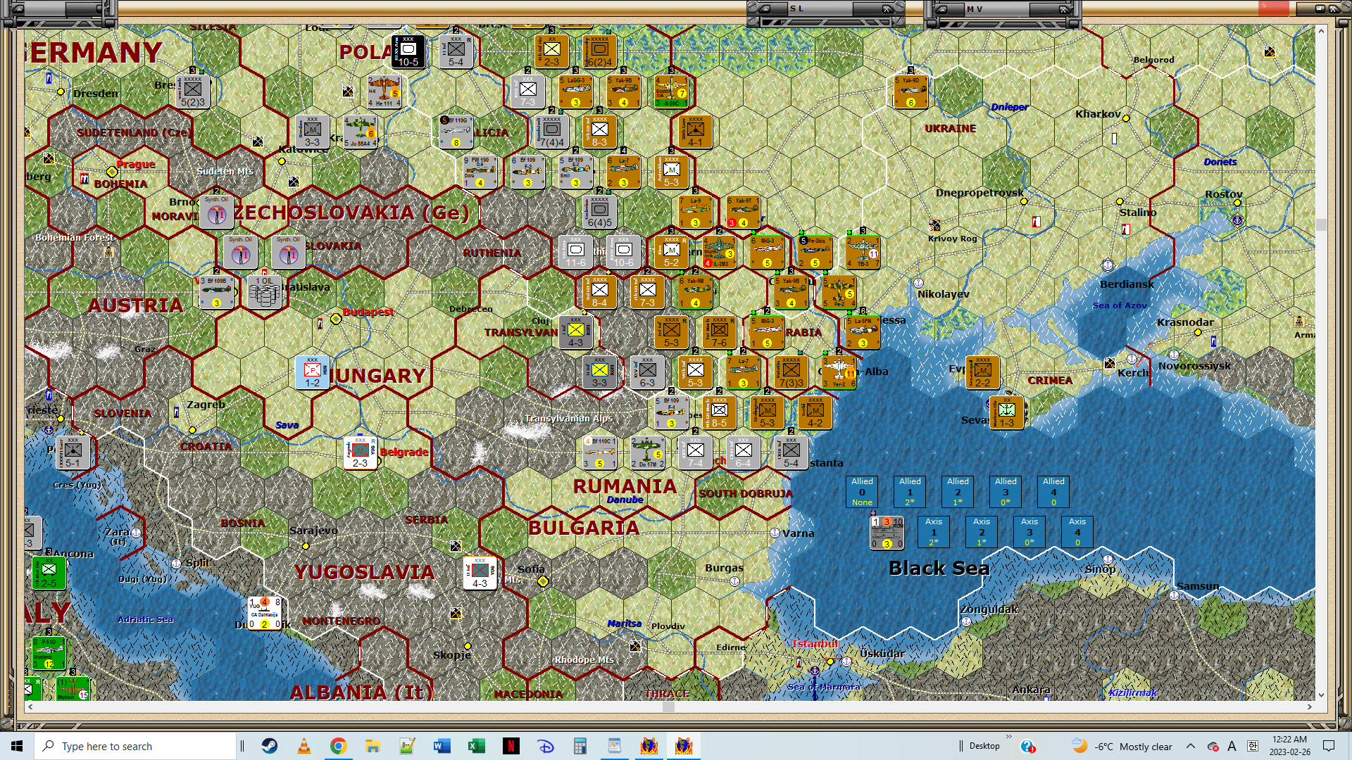Select the 4-3 unit near Sofia
Viewport: 1352px width, 760px height.
(x=480, y=573)
